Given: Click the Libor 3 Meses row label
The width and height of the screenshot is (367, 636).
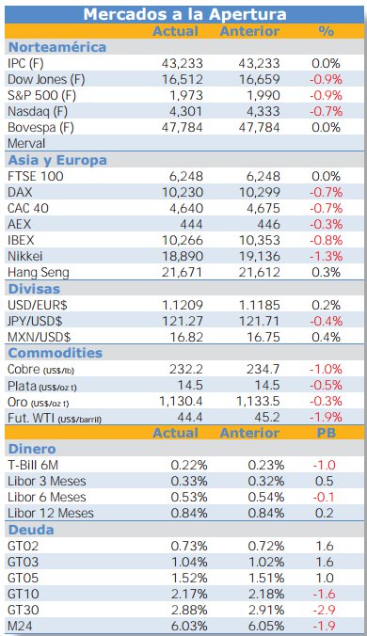Looking at the screenshot, I should [x=47, y=481].
